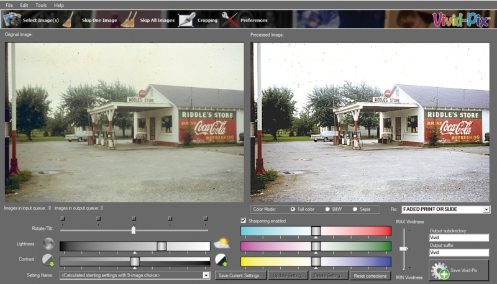
Task: Click the Reset corrections button
Action: [x=370, y=275]
